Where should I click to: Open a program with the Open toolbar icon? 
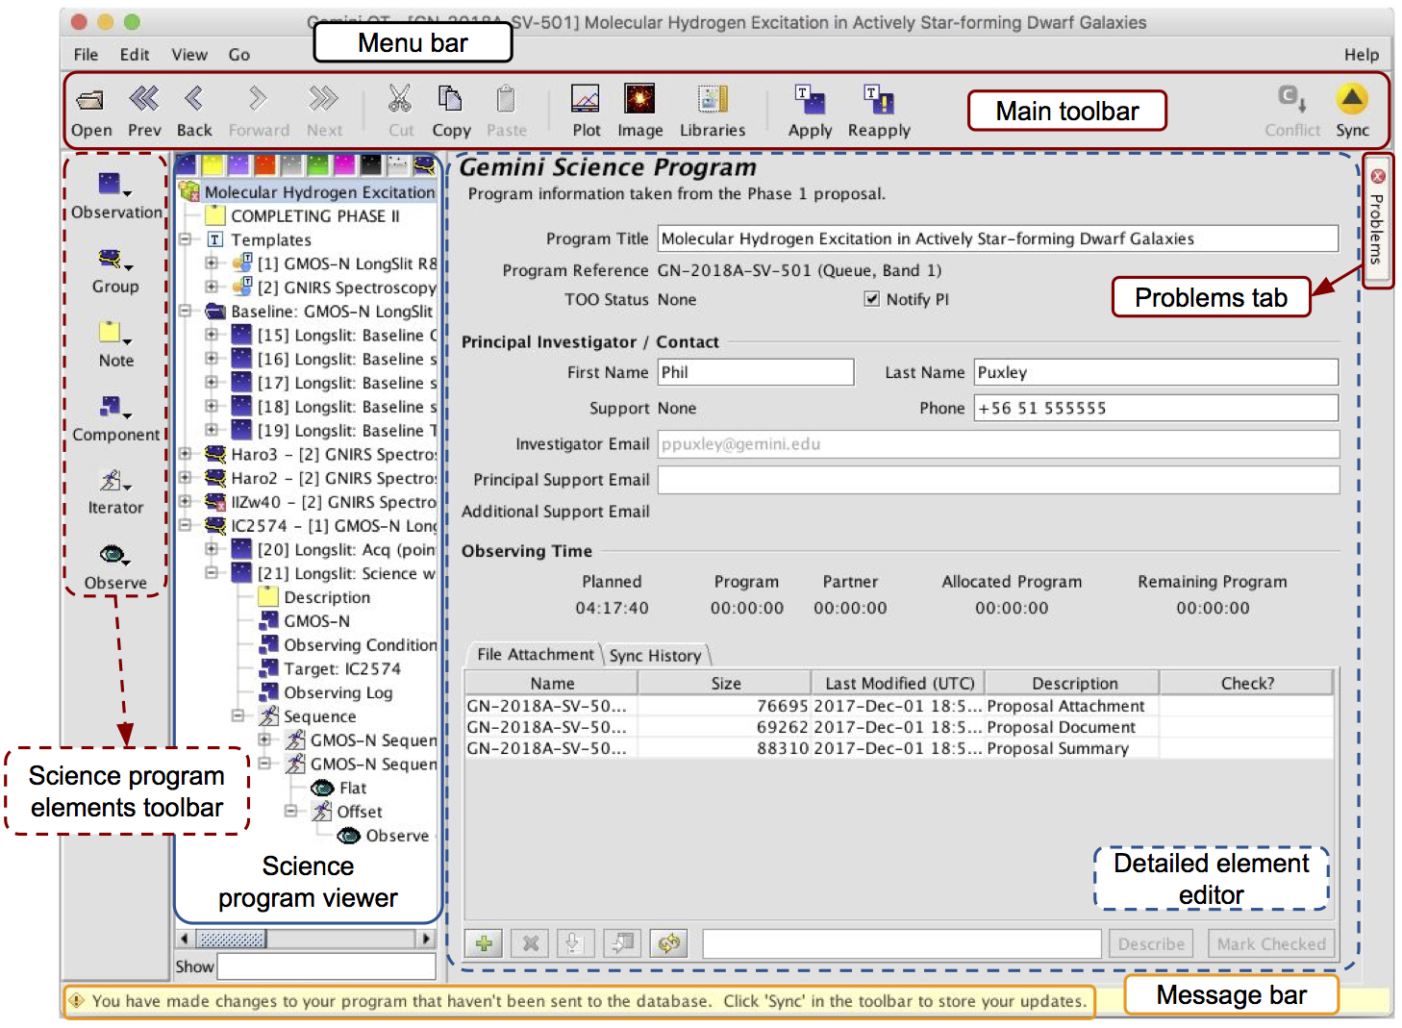point(90,100)
